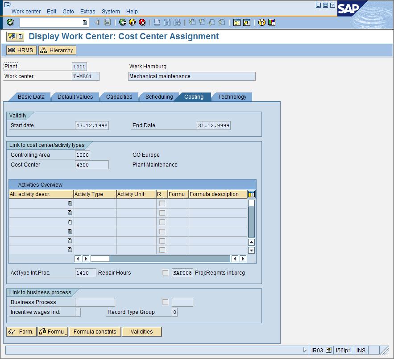
Task: Click the Last Page icon
Action: pos(222,22)
